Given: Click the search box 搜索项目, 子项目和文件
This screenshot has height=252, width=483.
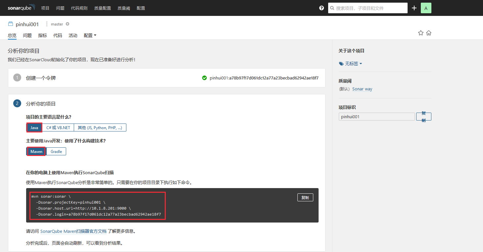Looking at the screenshot, I should click(x=368, y=8).
